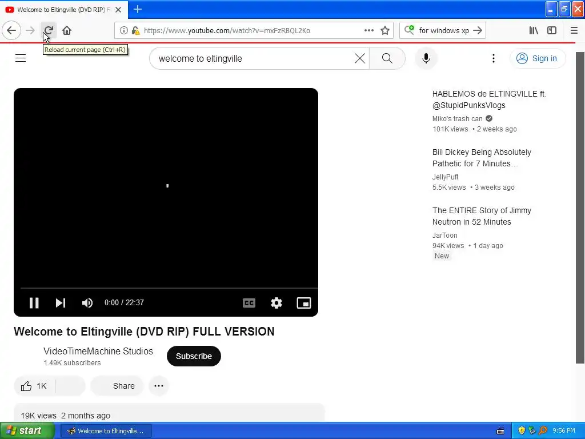585x439 pixels.
Task: Click JarToon channel name
Action: [444, 235]
